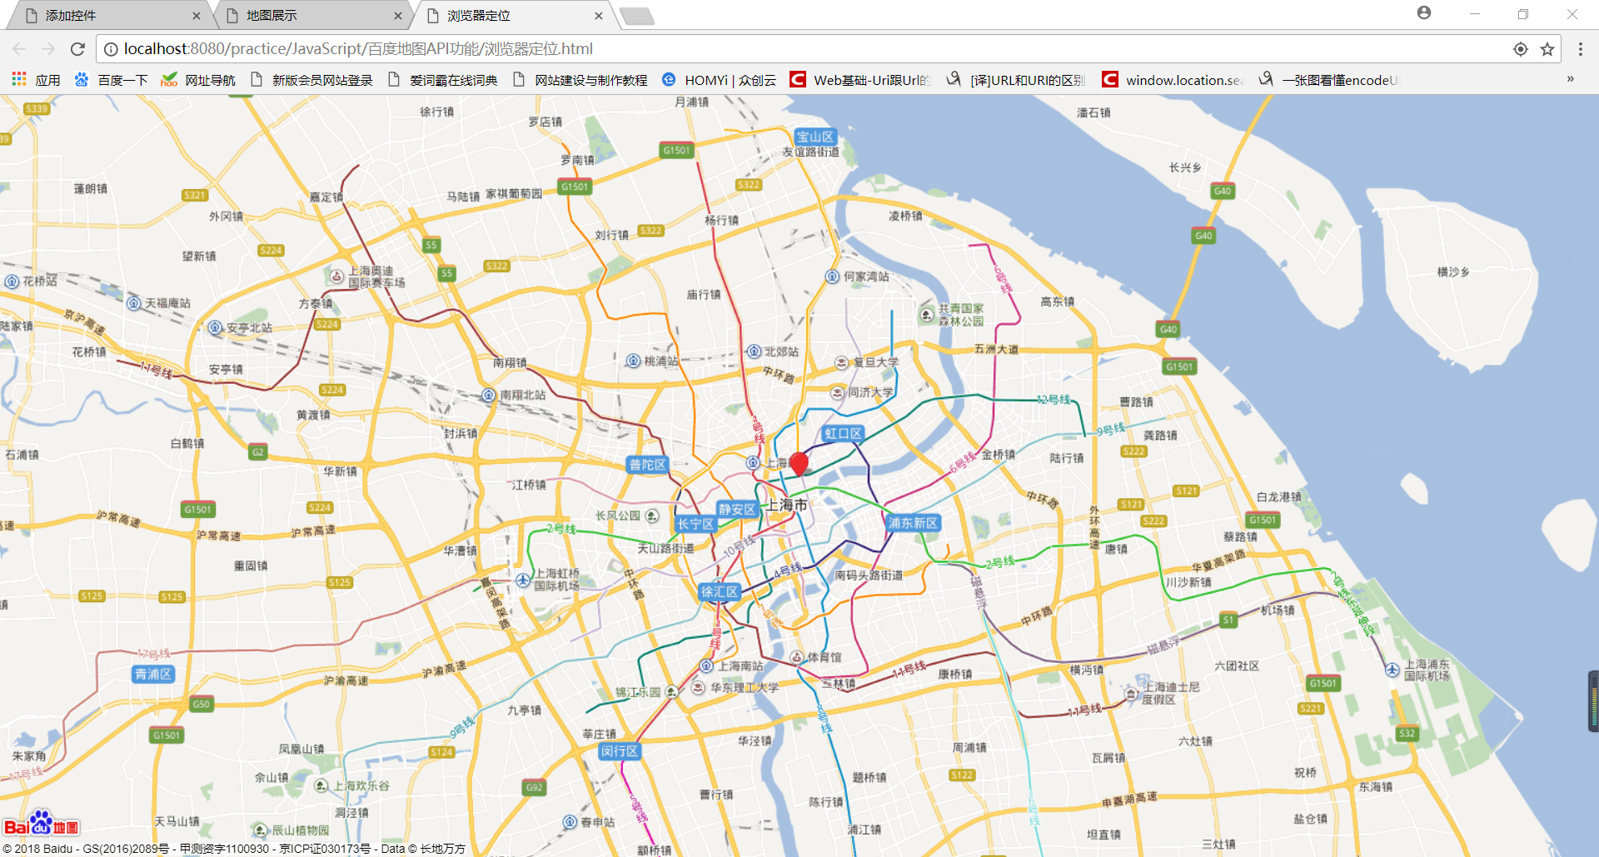Click the location access icon in address bar
1599x857 pixels.
tap(1521, 49)
